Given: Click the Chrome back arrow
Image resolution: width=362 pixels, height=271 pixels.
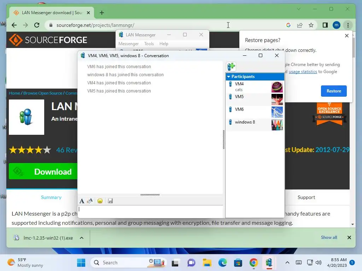Looking at the screenshot, I should coord(14,25).
